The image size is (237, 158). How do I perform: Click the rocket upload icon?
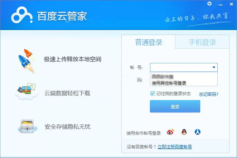pos(27,61)
